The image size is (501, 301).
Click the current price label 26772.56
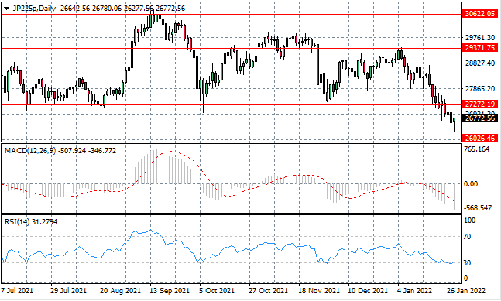480,118
